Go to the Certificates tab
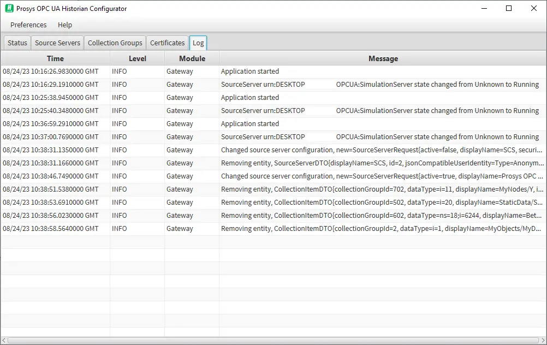The width and height of the screenshot is (547, 345). click(x=167, y=43)
